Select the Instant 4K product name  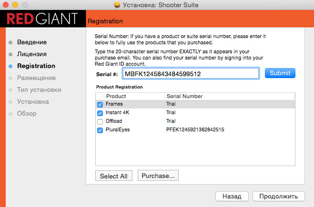point(117,112)
